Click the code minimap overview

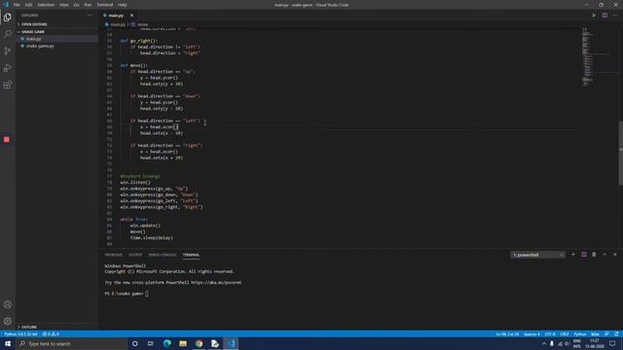point(596,55)
